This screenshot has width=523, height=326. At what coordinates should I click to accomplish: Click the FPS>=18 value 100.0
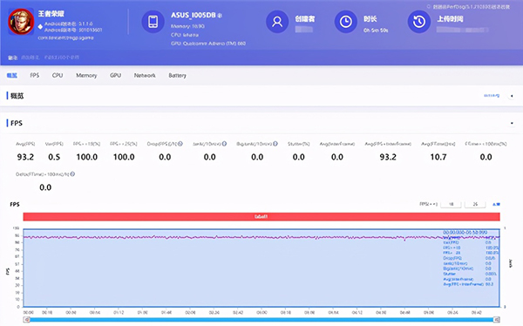(87, 157)
